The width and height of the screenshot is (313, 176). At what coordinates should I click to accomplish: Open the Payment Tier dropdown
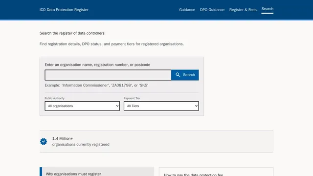pos(161,106)
